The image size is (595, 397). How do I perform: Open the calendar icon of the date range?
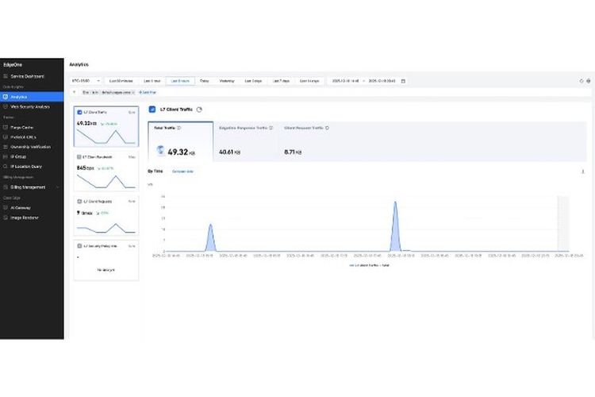pos(403,81)
